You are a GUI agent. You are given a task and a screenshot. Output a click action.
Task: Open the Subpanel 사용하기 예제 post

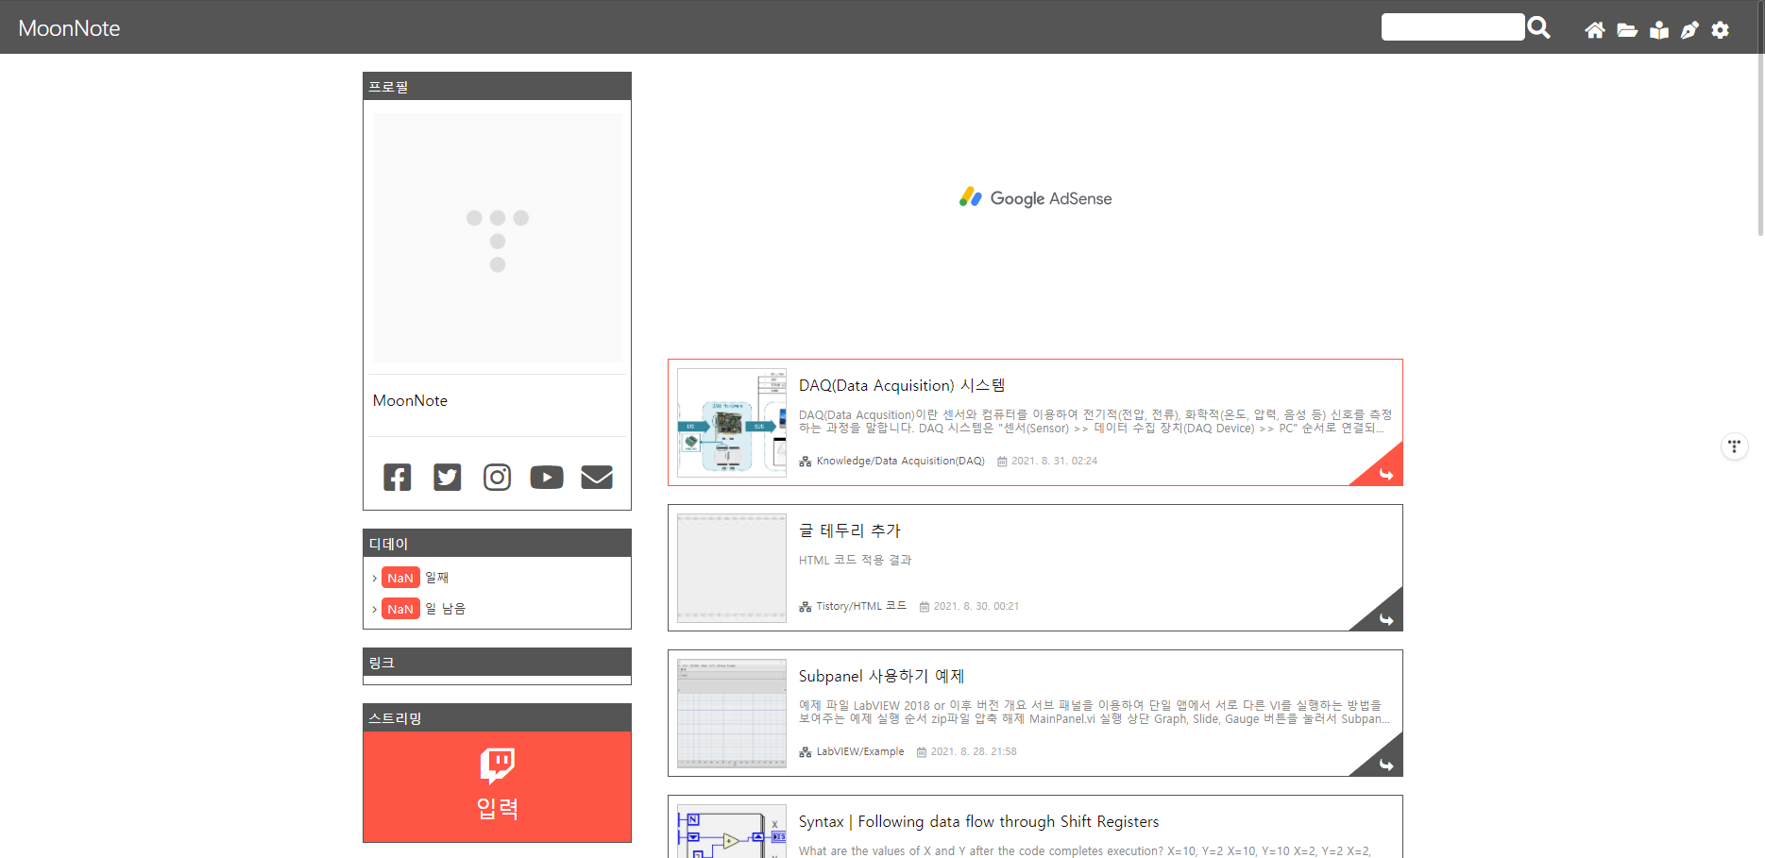coord(881,676)
